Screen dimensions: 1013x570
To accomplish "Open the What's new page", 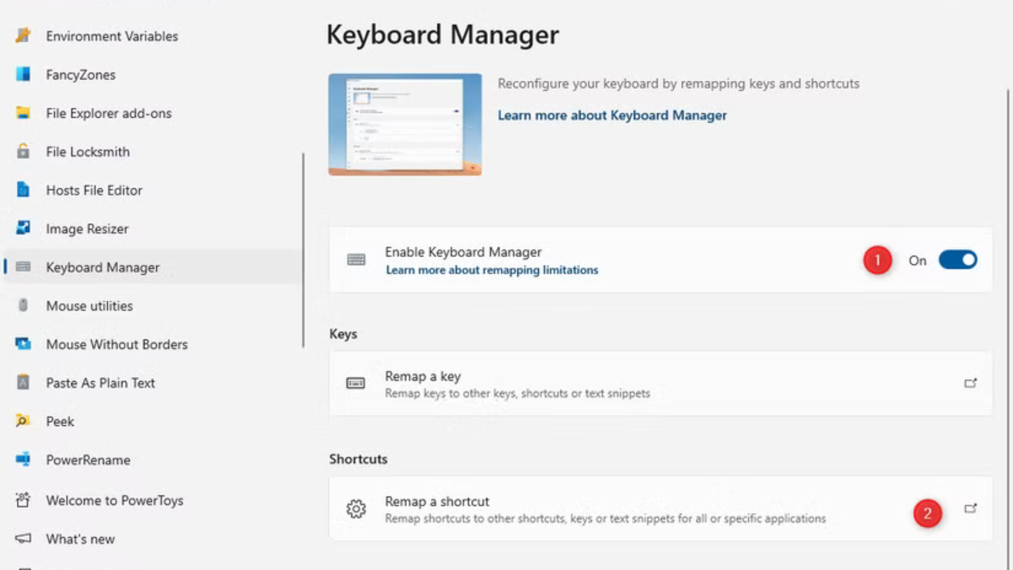I will (x=80, y=539).
